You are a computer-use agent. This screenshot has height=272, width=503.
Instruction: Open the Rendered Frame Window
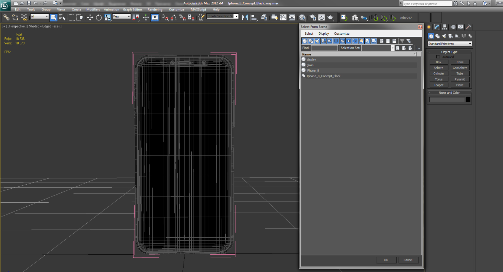(x=322, y=17)
